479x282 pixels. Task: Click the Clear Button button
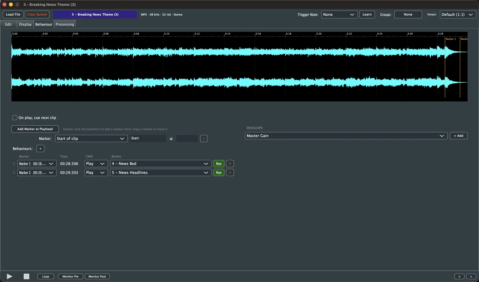pos(37,15)
